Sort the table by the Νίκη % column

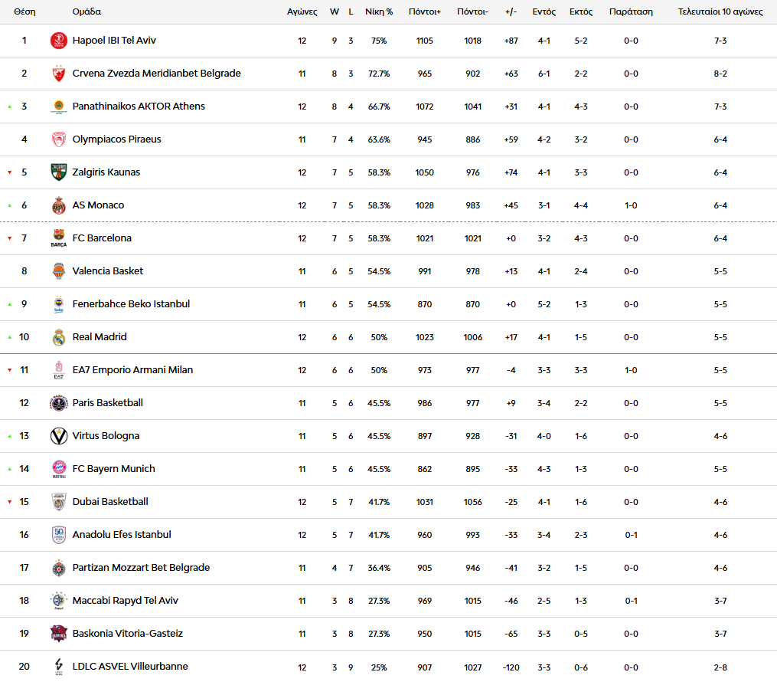tap(379, 12)
